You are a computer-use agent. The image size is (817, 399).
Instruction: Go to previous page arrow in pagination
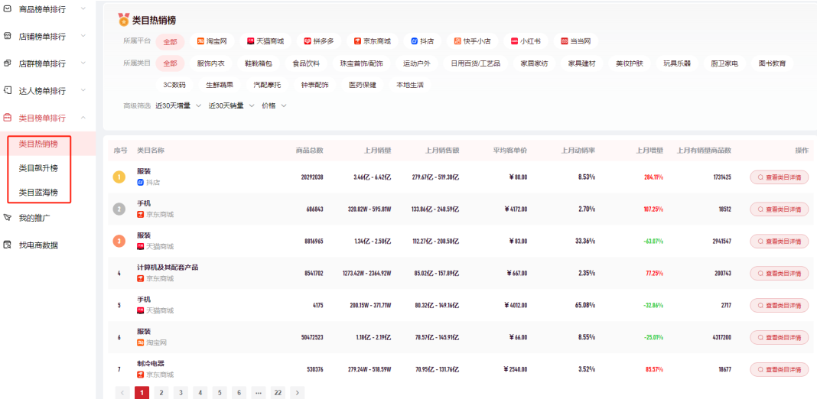point(122,393)
